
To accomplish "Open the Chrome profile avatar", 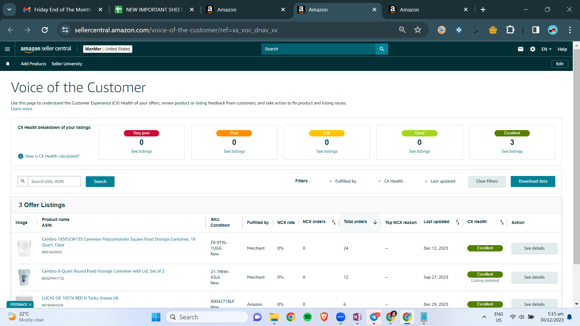I will [553, 30].
